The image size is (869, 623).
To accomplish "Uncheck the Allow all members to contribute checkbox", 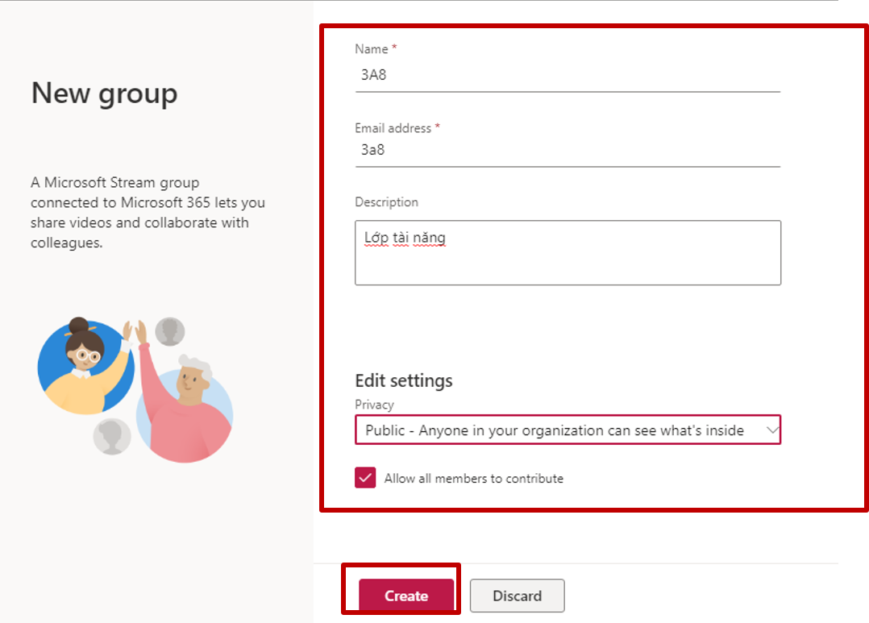I will [365, 478].
